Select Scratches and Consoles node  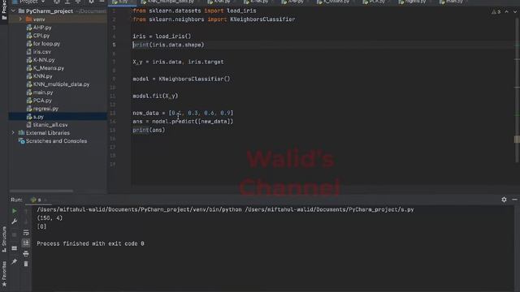[53, 141]
